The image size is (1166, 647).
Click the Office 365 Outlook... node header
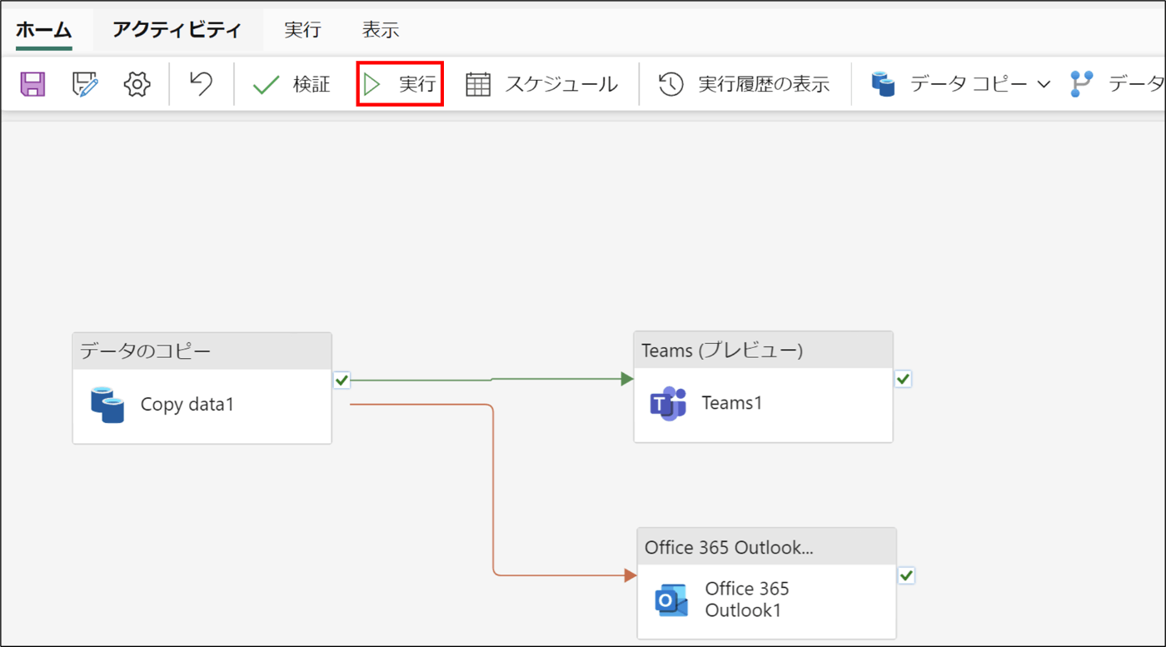pyautogui.click(x=766, y=546)
